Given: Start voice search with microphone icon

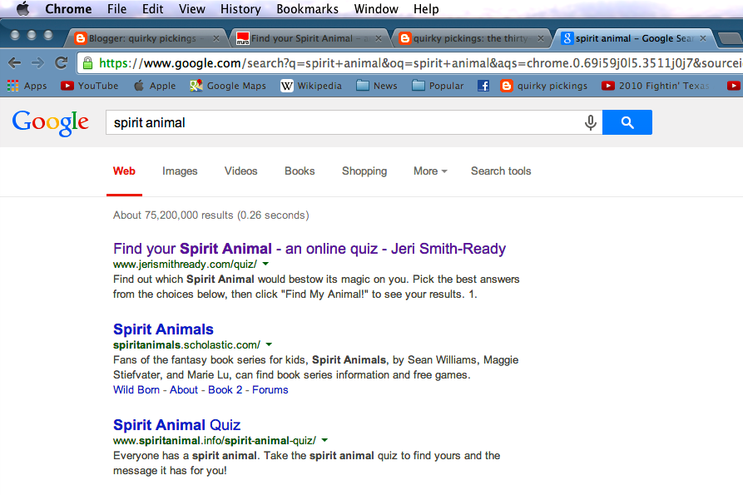Looking at the screenshot, I should click(x=591, y=122).
